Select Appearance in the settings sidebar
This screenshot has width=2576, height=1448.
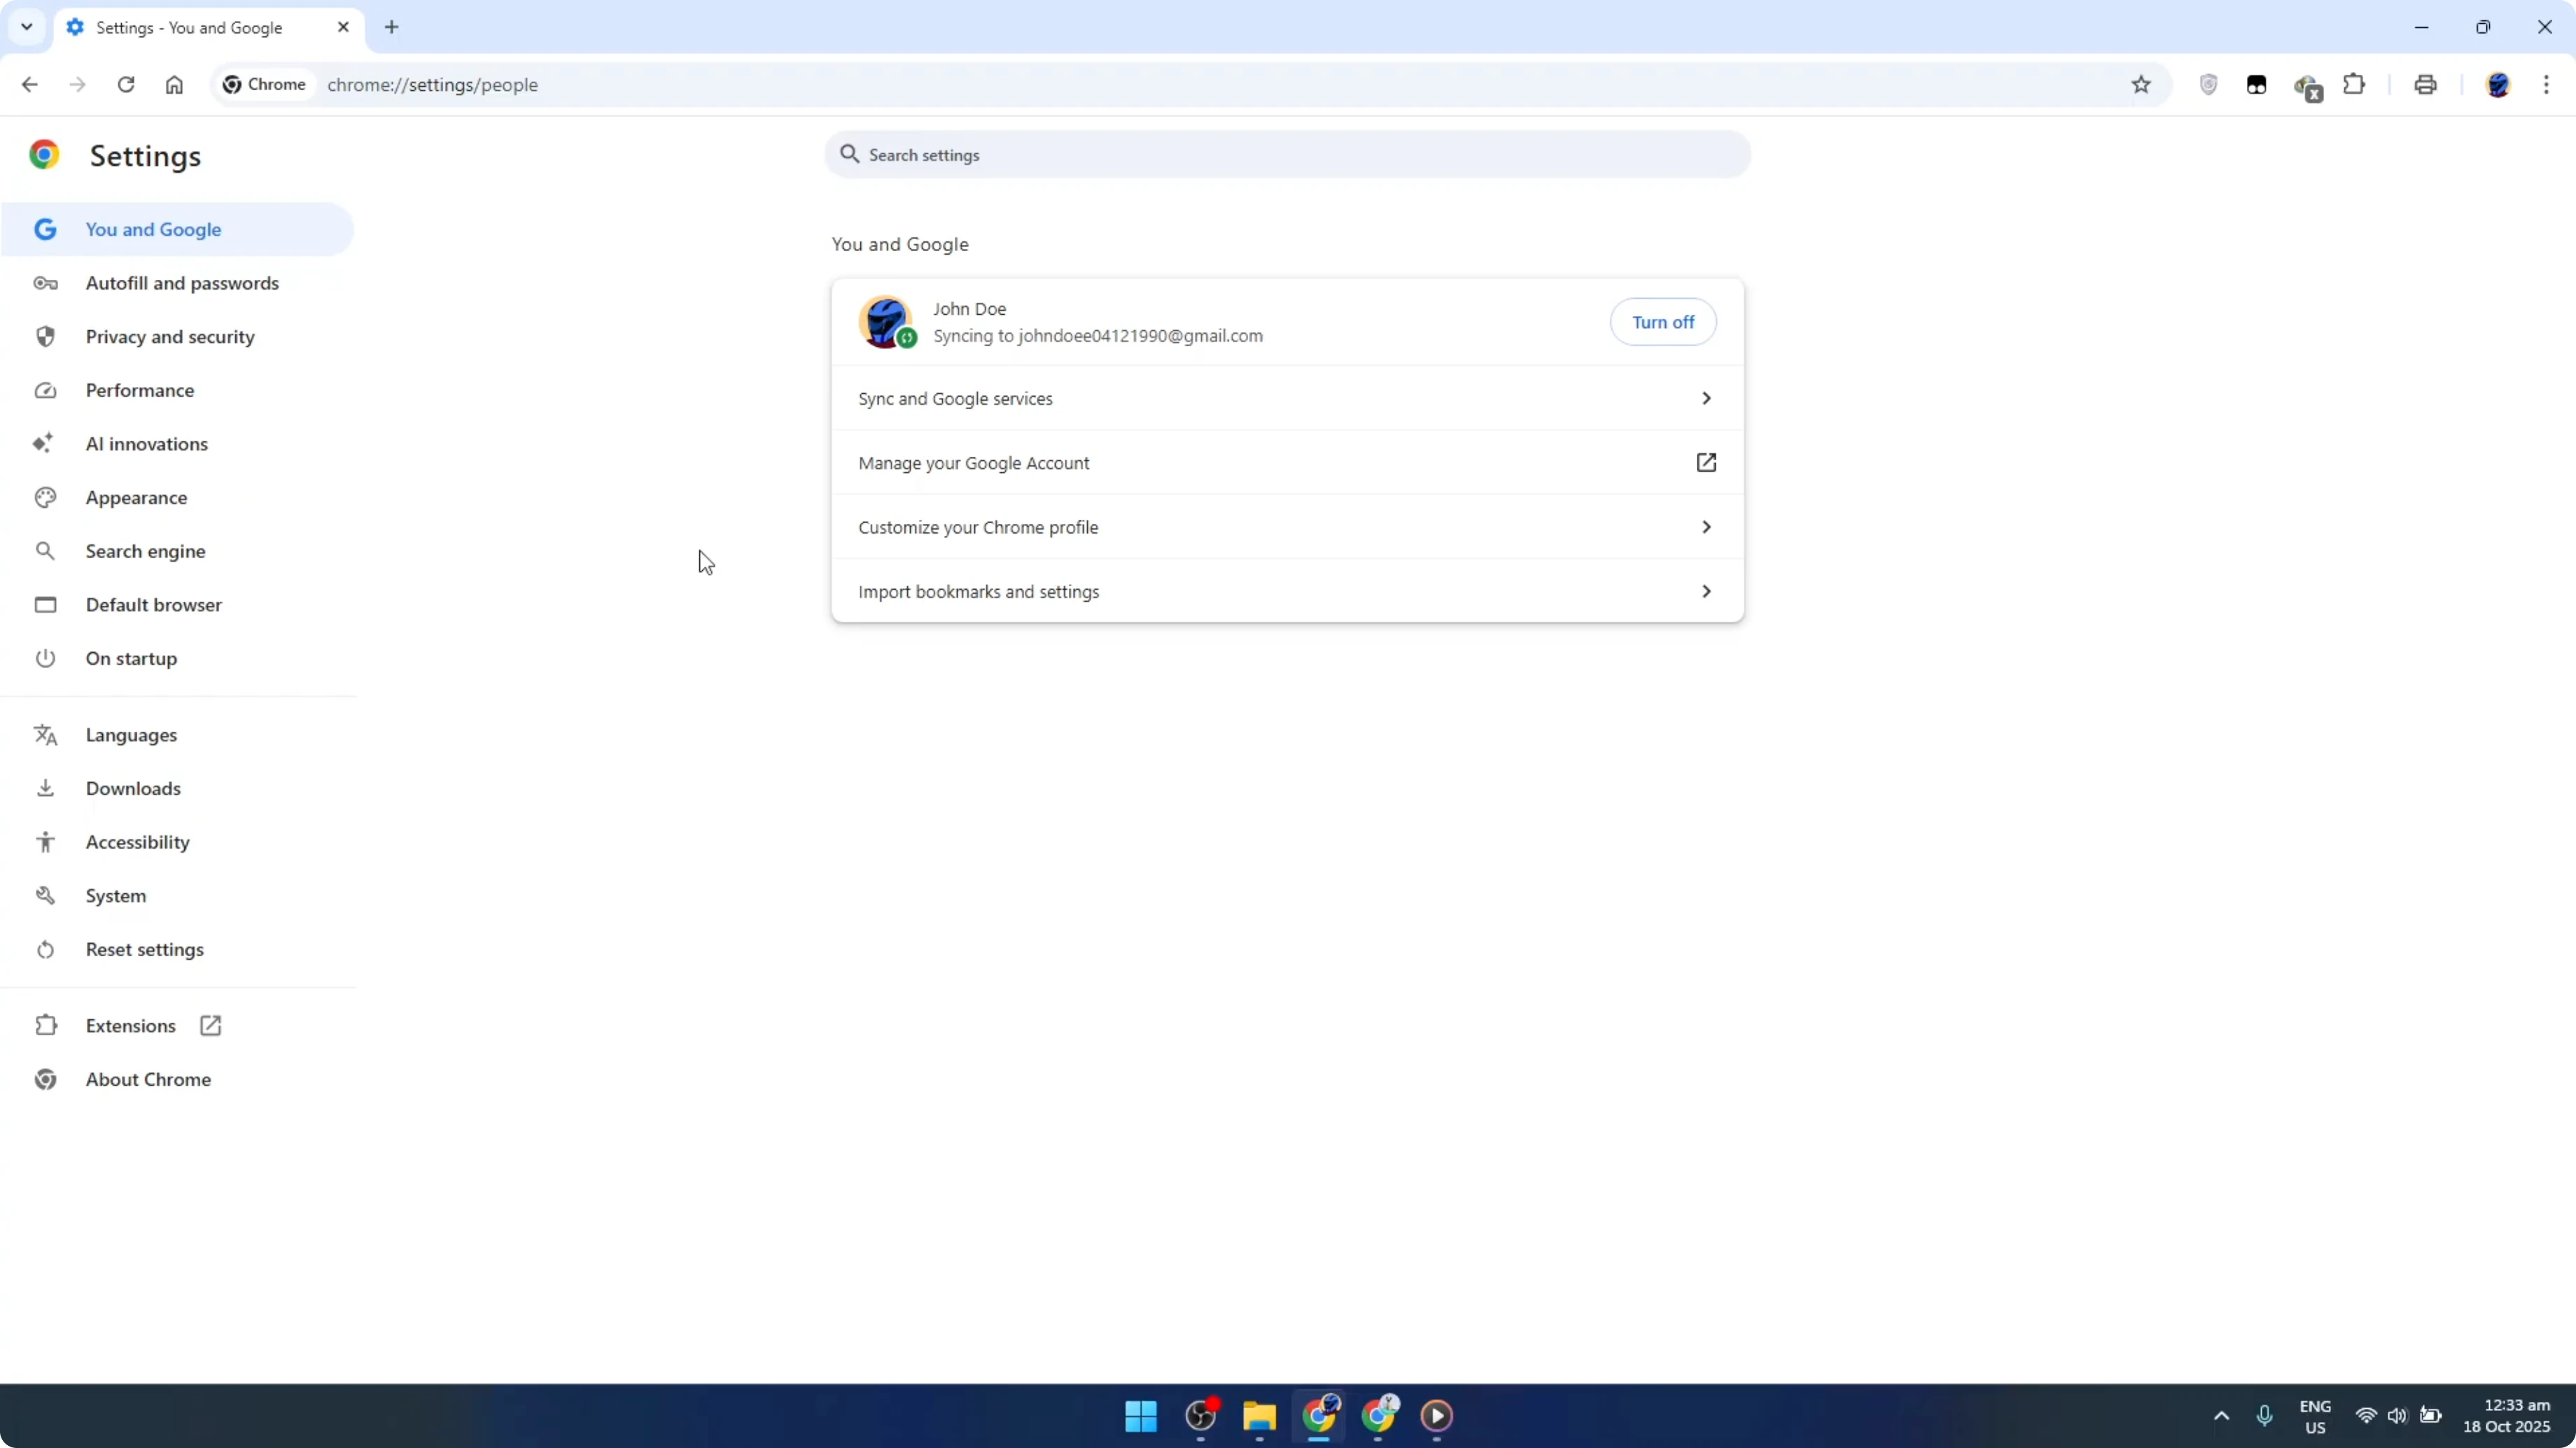[x=137, y=497]
